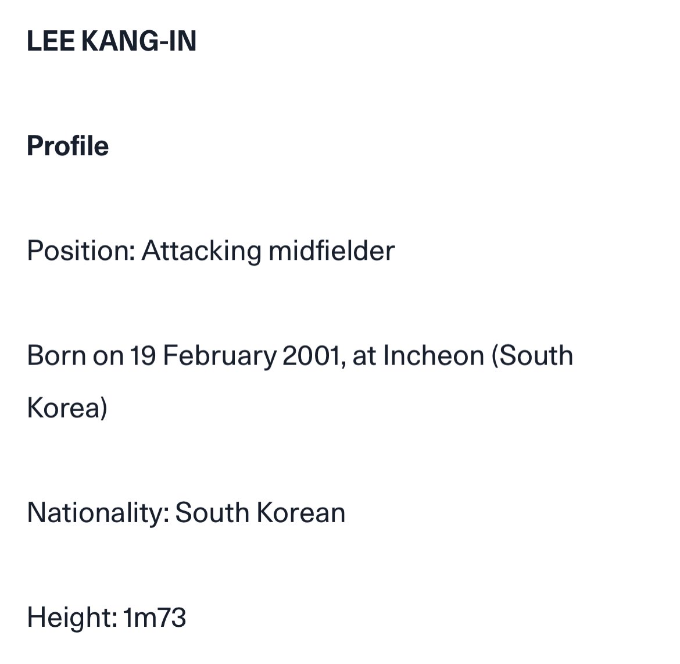Click the height value '1m73'
680x664 pixels.
click(x=155, y=617)
